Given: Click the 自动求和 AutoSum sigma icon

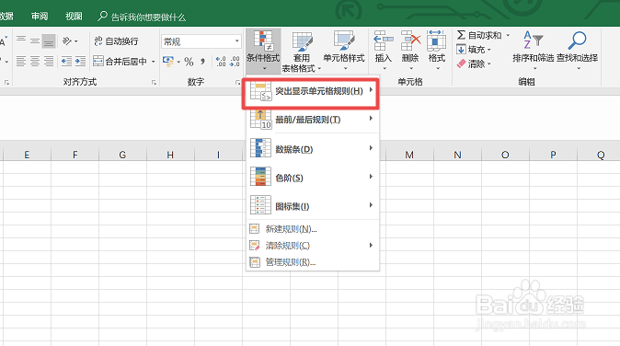Looking at the screenshot, I should tap(461, 35).
